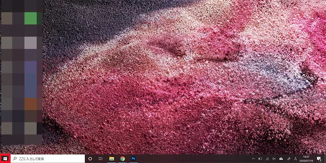Expand the hidden system tray icons
Screen dimensions: 326x163
point(253,159)
